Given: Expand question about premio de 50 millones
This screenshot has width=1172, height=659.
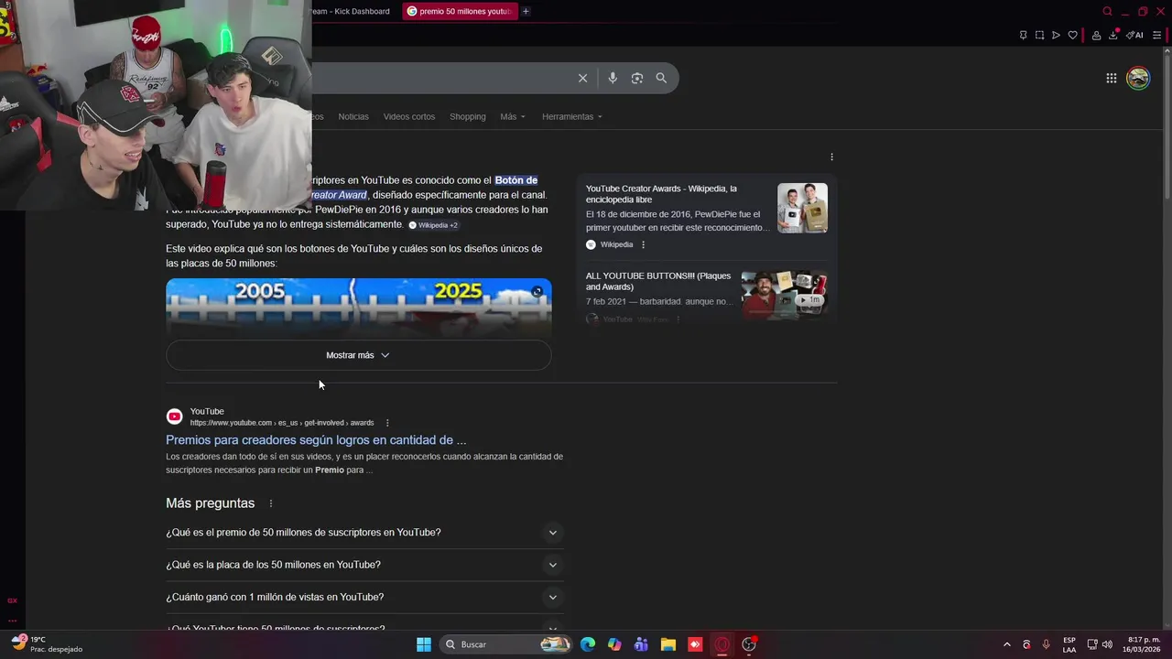Looking at the screenshot, I should [x=364, y=533].
